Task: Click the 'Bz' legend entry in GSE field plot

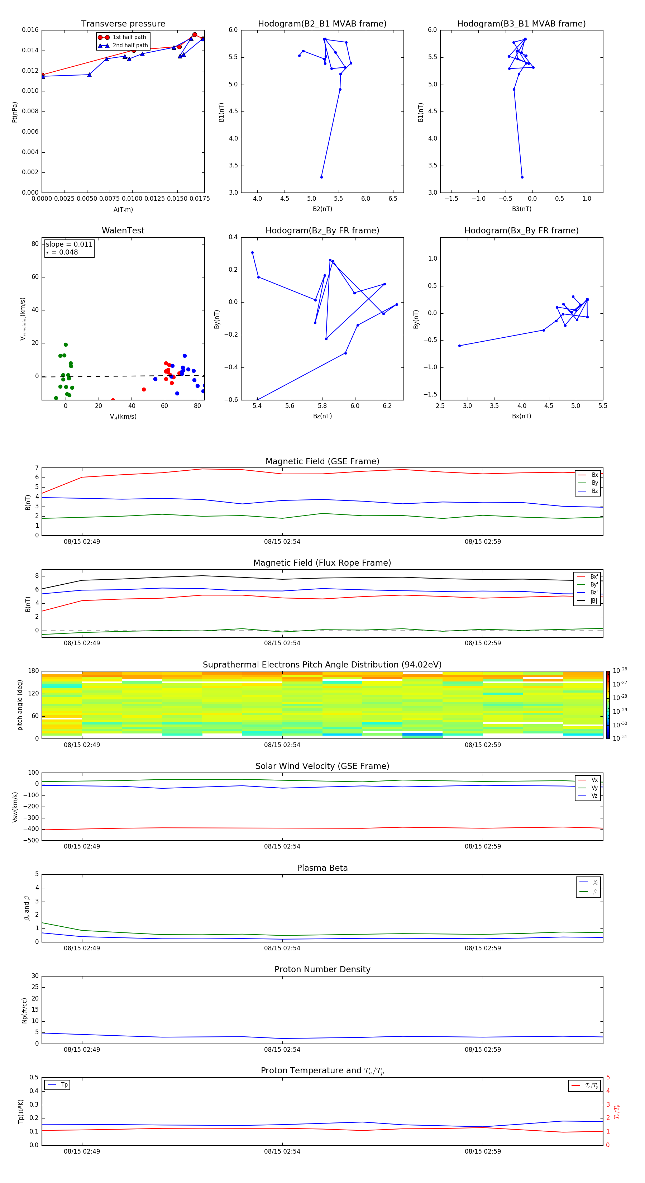Action: [588, 491]
